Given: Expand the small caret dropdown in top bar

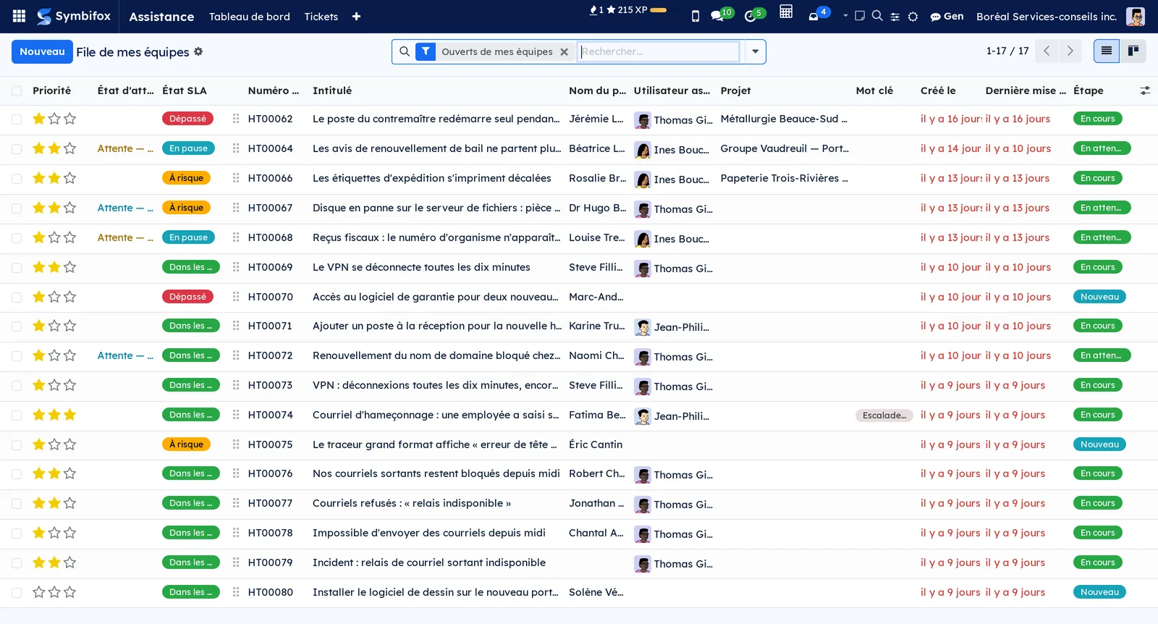Looking at the screenshot, I should point(845,15).
